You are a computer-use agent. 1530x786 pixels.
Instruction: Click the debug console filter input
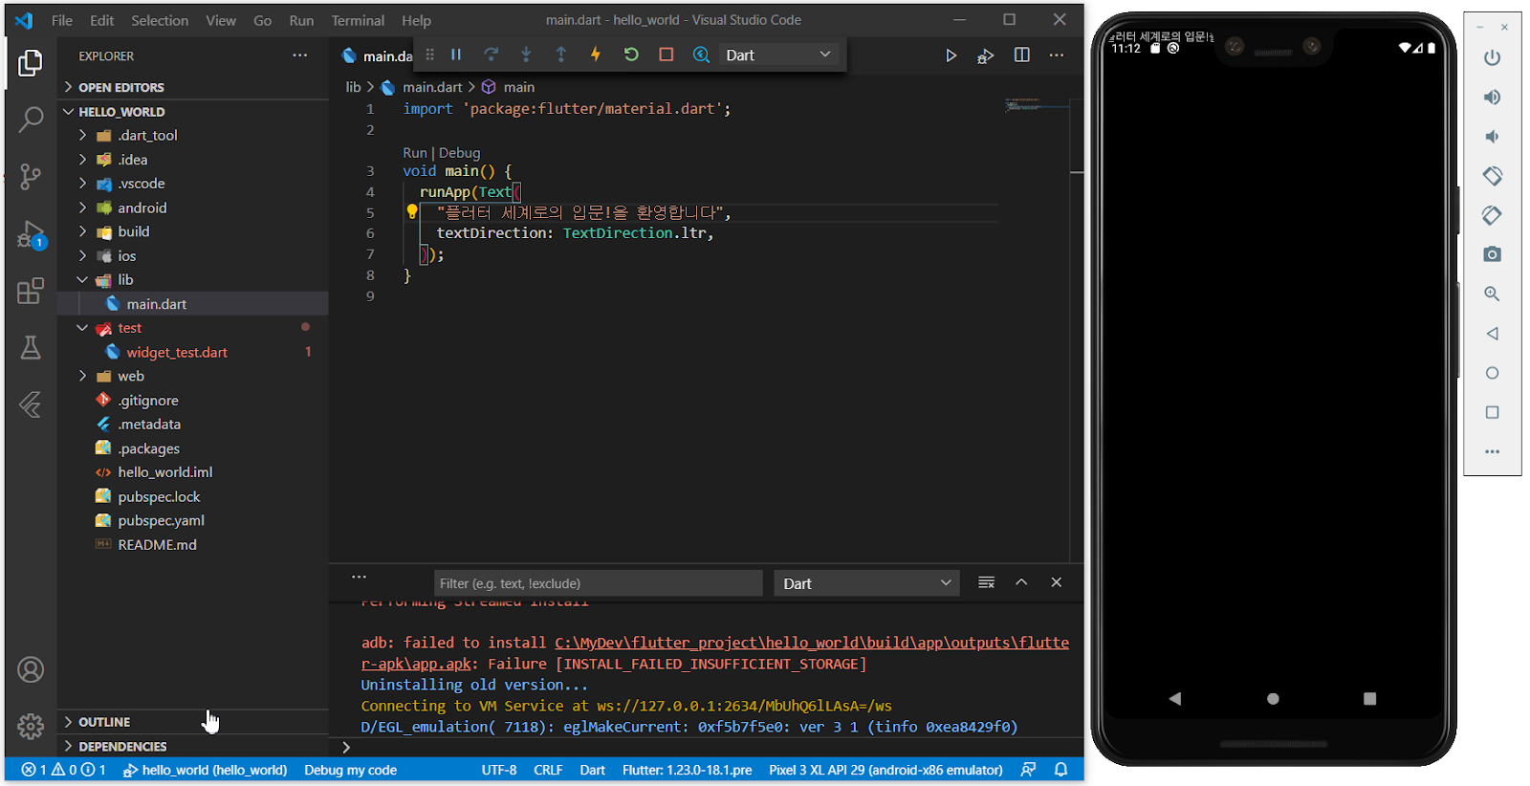(598, 583)
